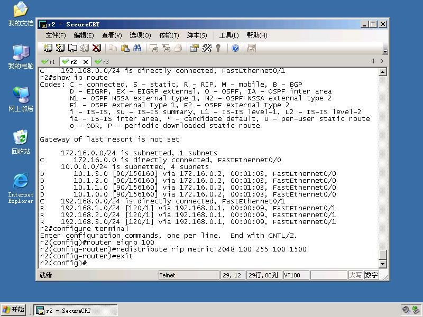The height and width of the screenshot is (317, 423).
Task: Click the 就绪 status text
Action: 45,275
